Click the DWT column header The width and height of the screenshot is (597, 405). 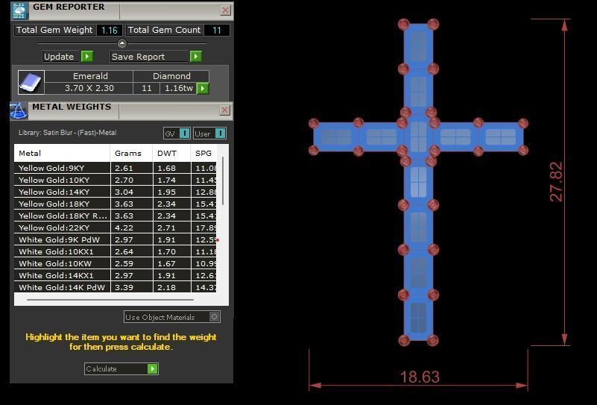171,153
